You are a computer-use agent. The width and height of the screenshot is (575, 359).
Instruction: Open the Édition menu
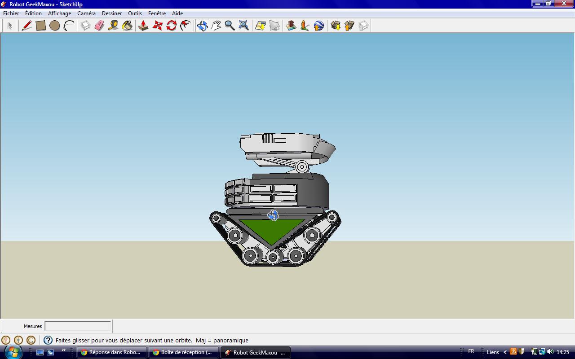33,13
